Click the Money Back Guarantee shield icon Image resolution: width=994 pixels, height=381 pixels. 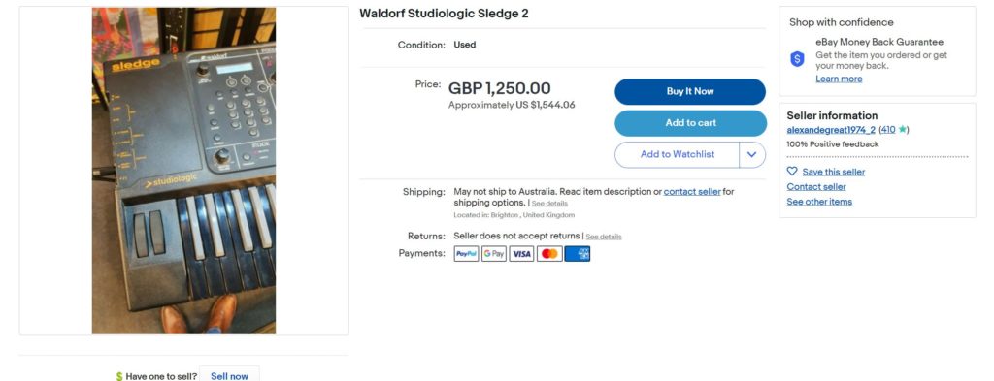click(797, 59)
